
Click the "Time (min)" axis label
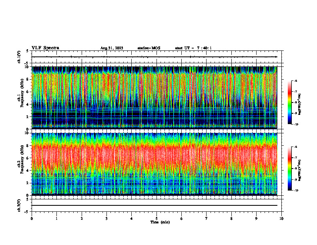coord(160,222)
